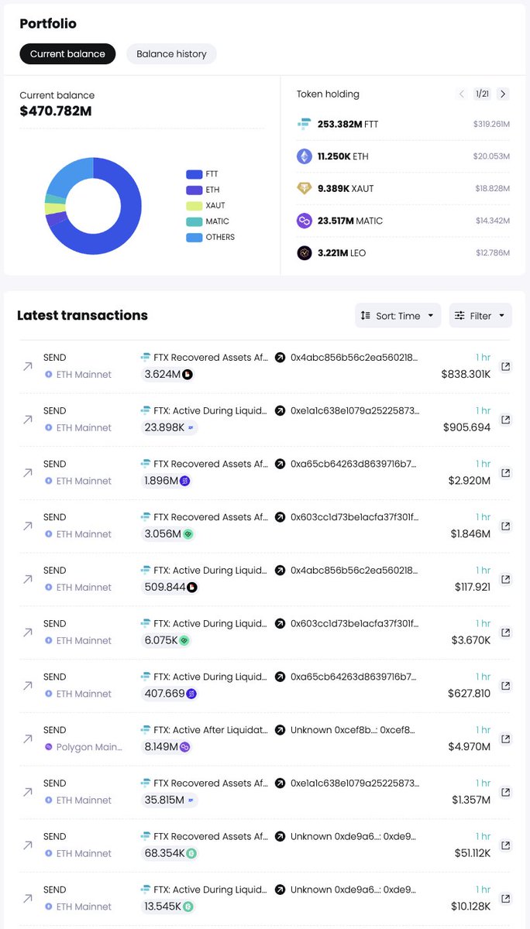This screenshot has width=530, height=929.
Task: Open external link for $51.112K transaction
Action: [505, 845]
